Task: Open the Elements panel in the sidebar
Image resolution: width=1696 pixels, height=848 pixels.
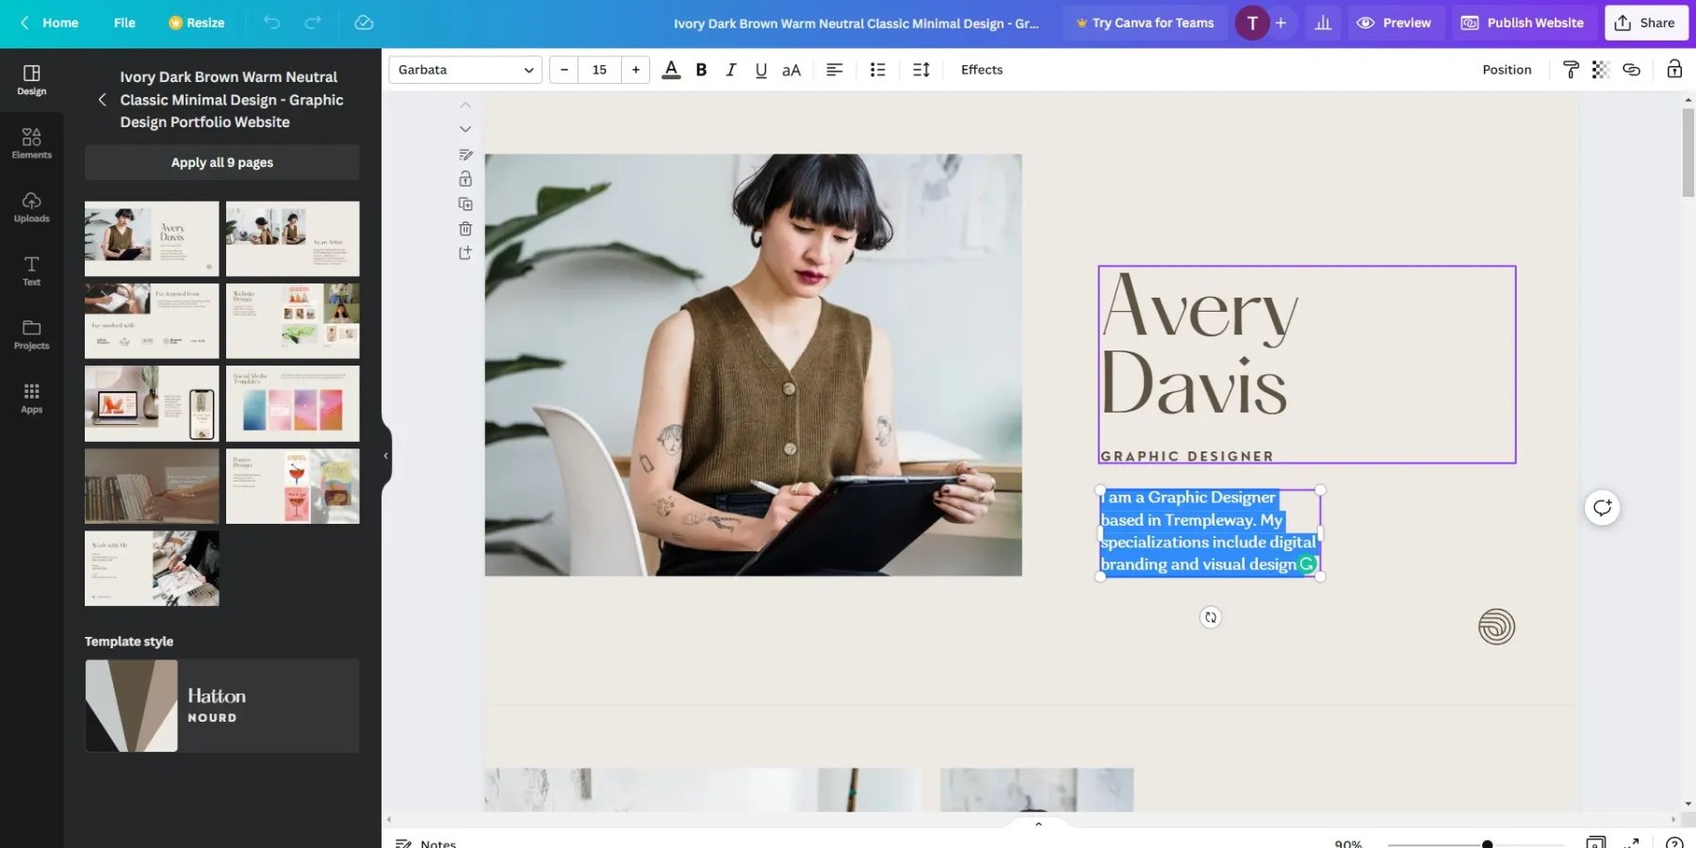Action: pos(31,142)
